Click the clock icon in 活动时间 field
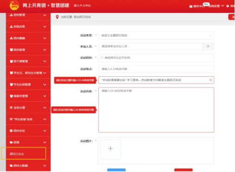The width and height of the screenshot is (235, 172). tap(102, 58)
